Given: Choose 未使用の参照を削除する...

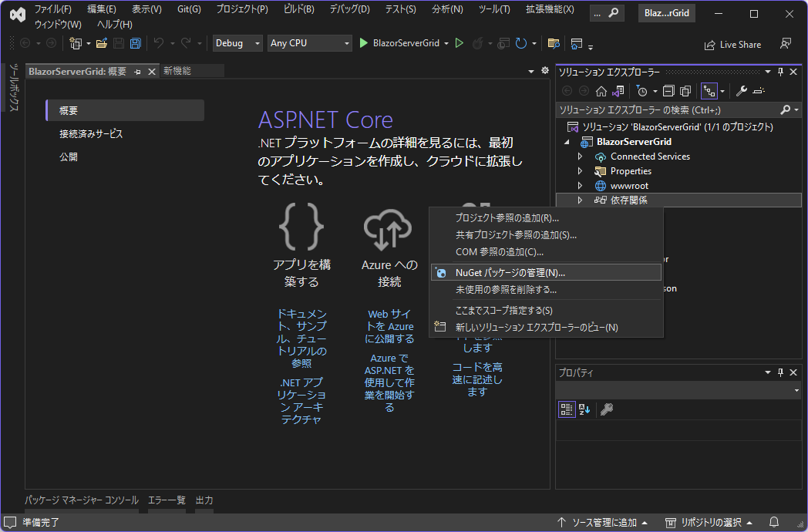Looking at the screenshot, I should (x=546, y=290).
